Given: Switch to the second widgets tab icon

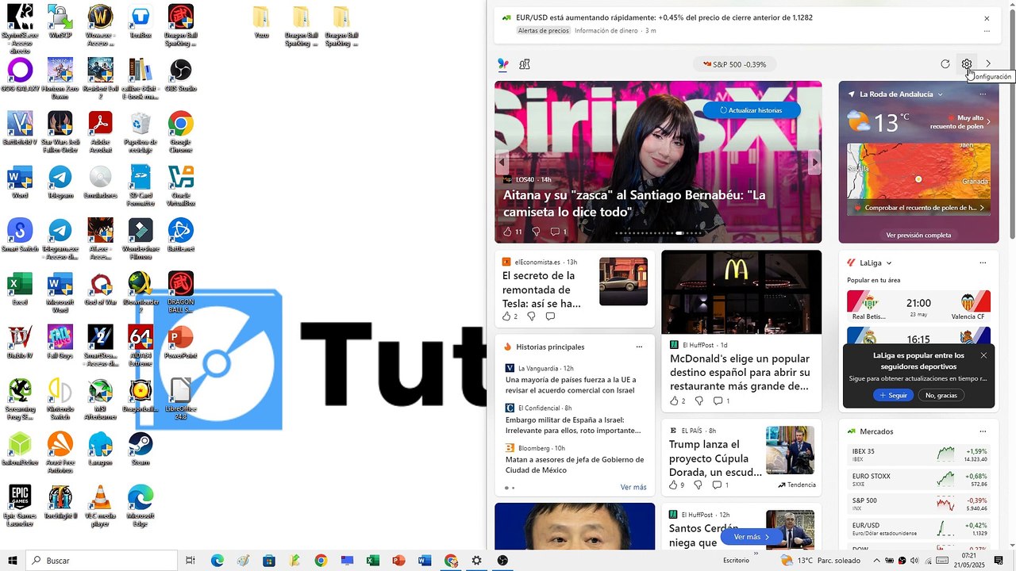Looking at the screenshot, I should 525,64.
